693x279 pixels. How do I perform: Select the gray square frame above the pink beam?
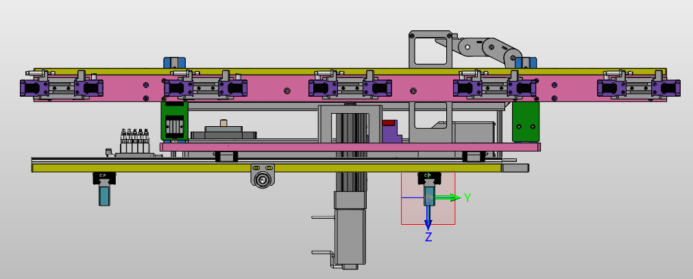[x=432, y=49]
